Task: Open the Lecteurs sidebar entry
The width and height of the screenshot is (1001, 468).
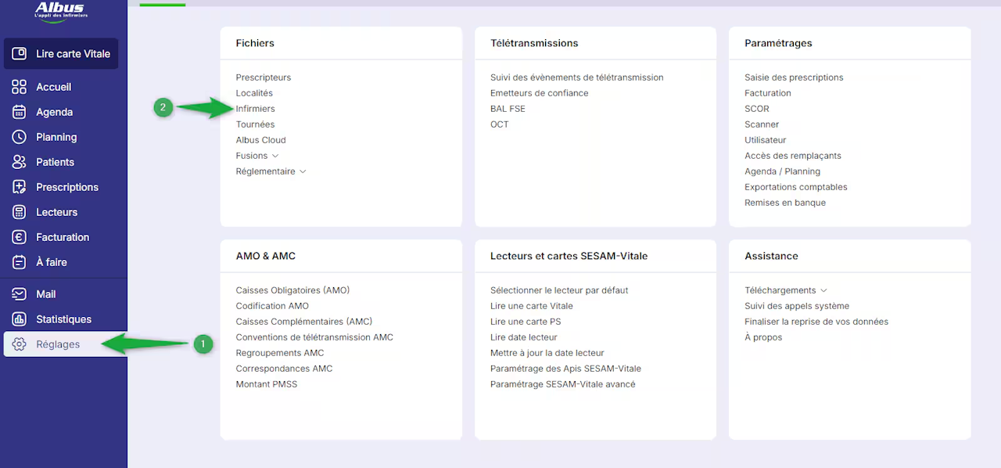Action: point(56,212)
